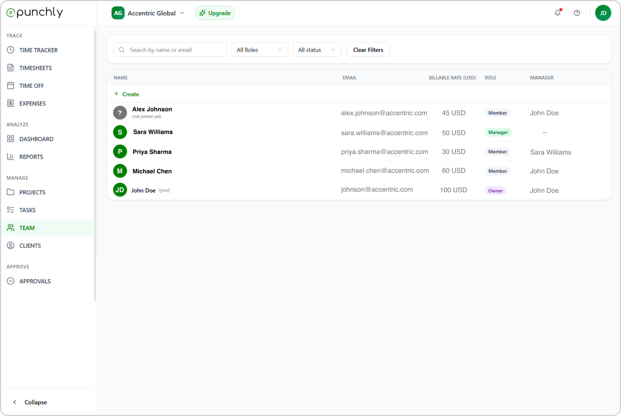Click the Dashboard grid icon
The height and width of the screenshot is (416, 621).
[x=11, y=139]
